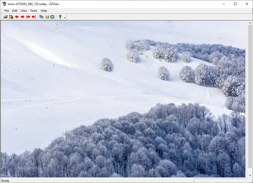Go to previous image with left arrow
The height and width of the screenshot is (183, 253).
point(17,17)
